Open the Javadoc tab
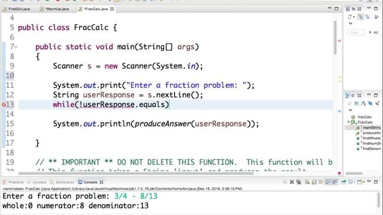Screen dimensions: 383x215 37,182
